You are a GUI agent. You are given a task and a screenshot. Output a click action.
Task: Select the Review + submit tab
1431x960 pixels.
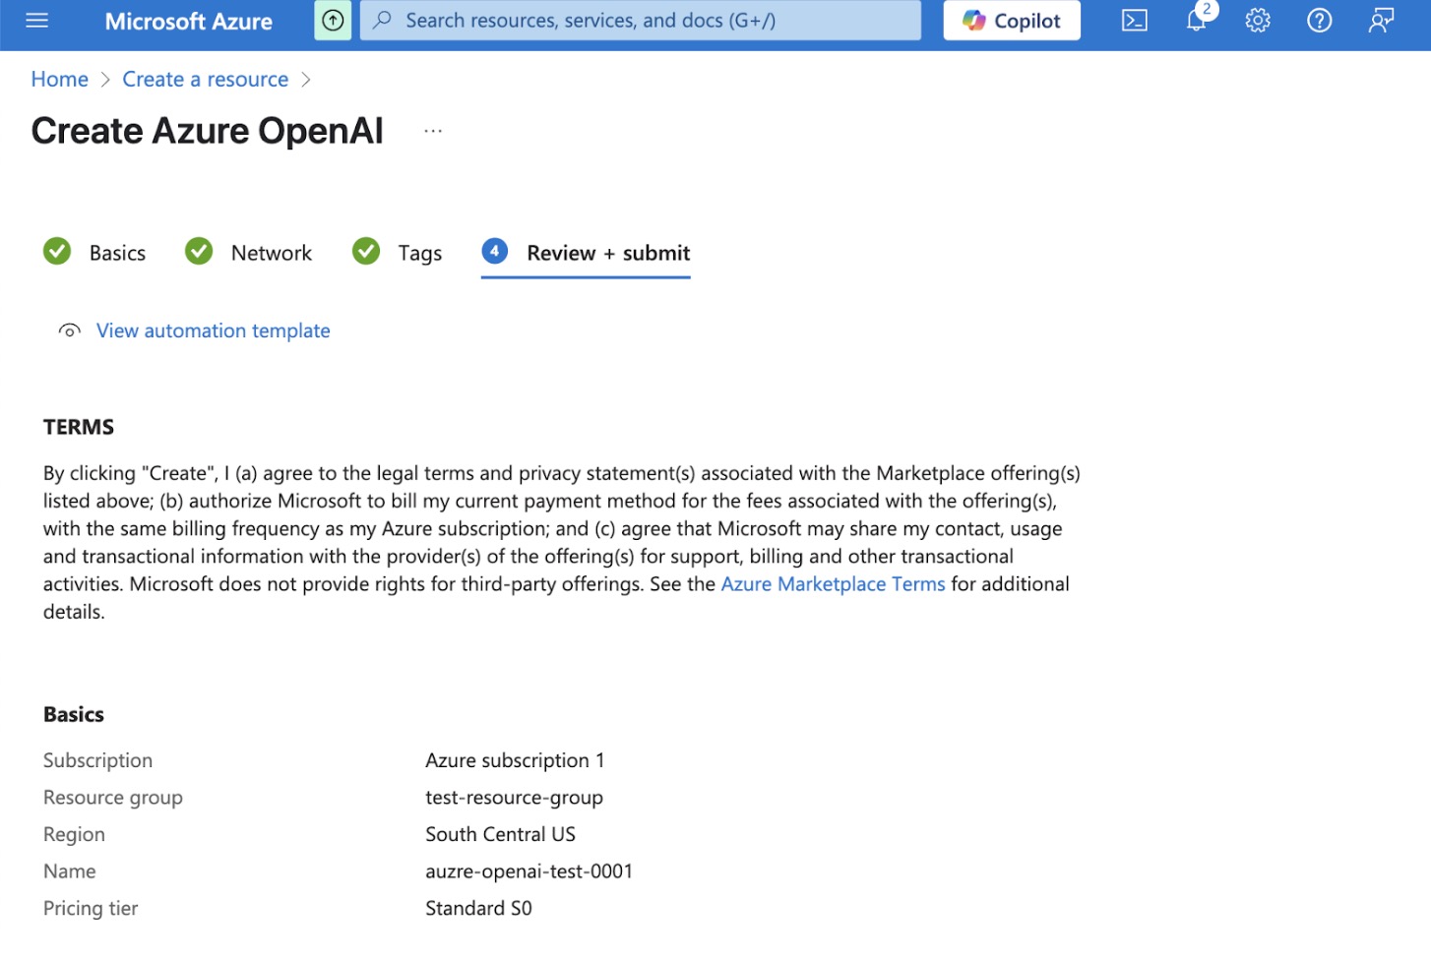pyautogui.click(x=607, y=254)
